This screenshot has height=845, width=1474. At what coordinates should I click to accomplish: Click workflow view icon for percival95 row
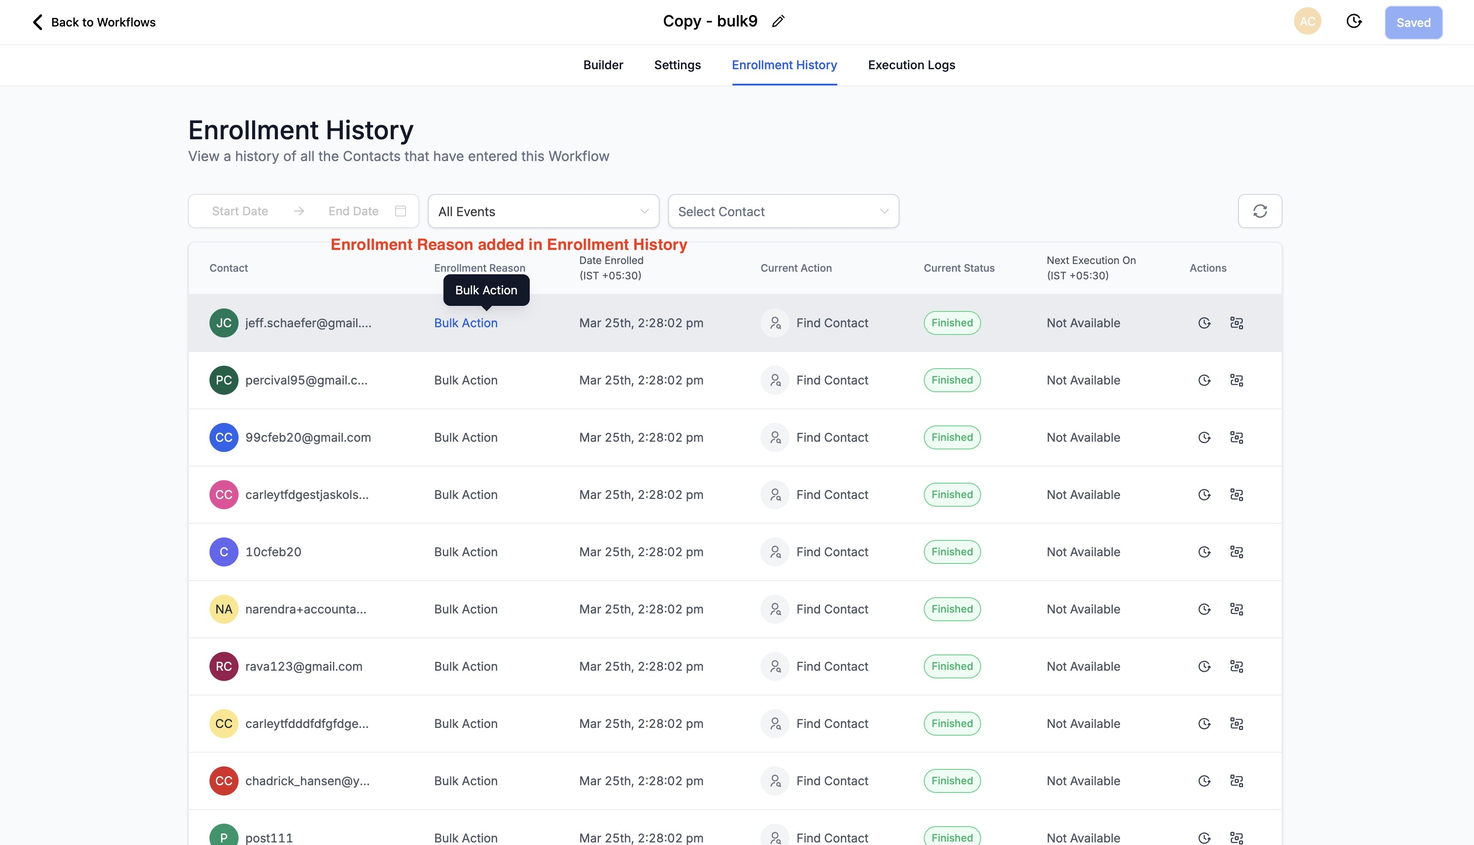click(1236, 380)
